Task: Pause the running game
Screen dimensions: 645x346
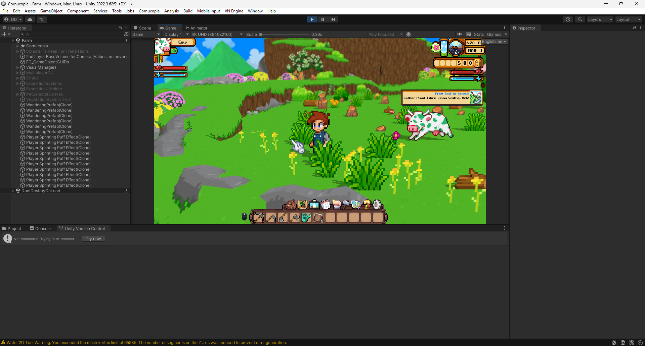Action: [x=322, y=19]
